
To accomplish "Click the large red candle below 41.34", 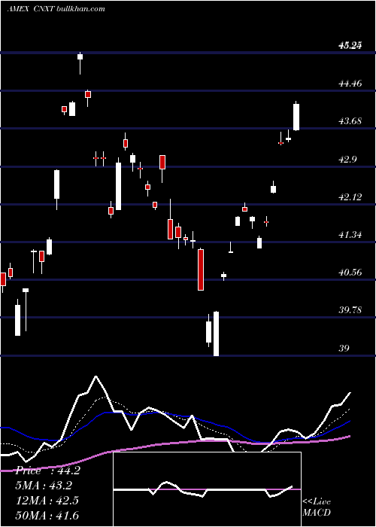I will click(x=201, y=270).
